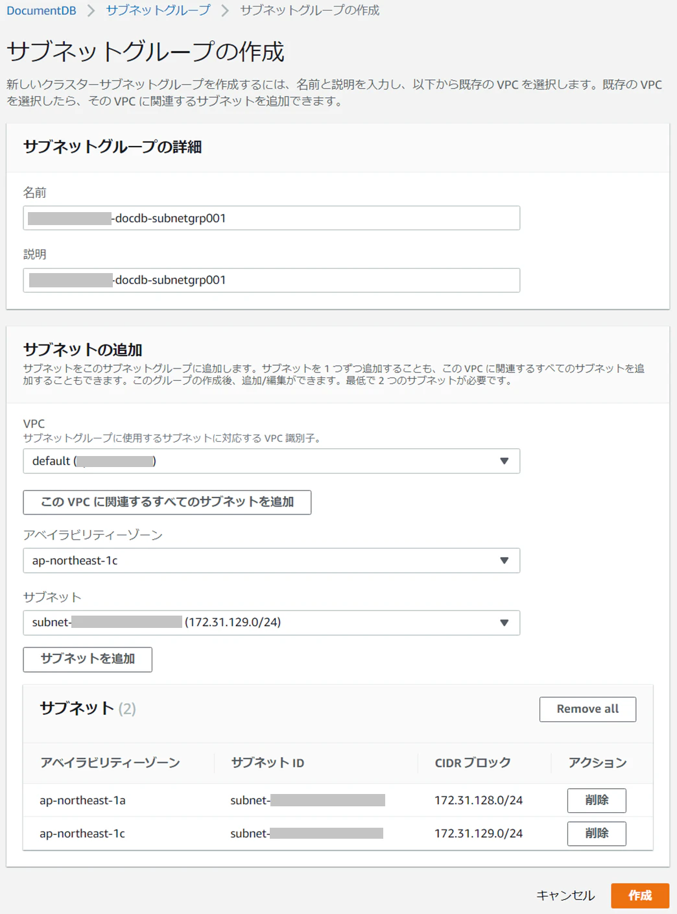Delete the ap-northeast-1a subnet row
677x914 pixels.
pos(597,800)
